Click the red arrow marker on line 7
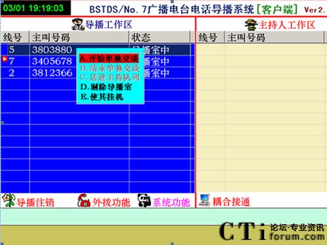The height and width of the screenshot is (245, 327). click(x=5, y=59)
